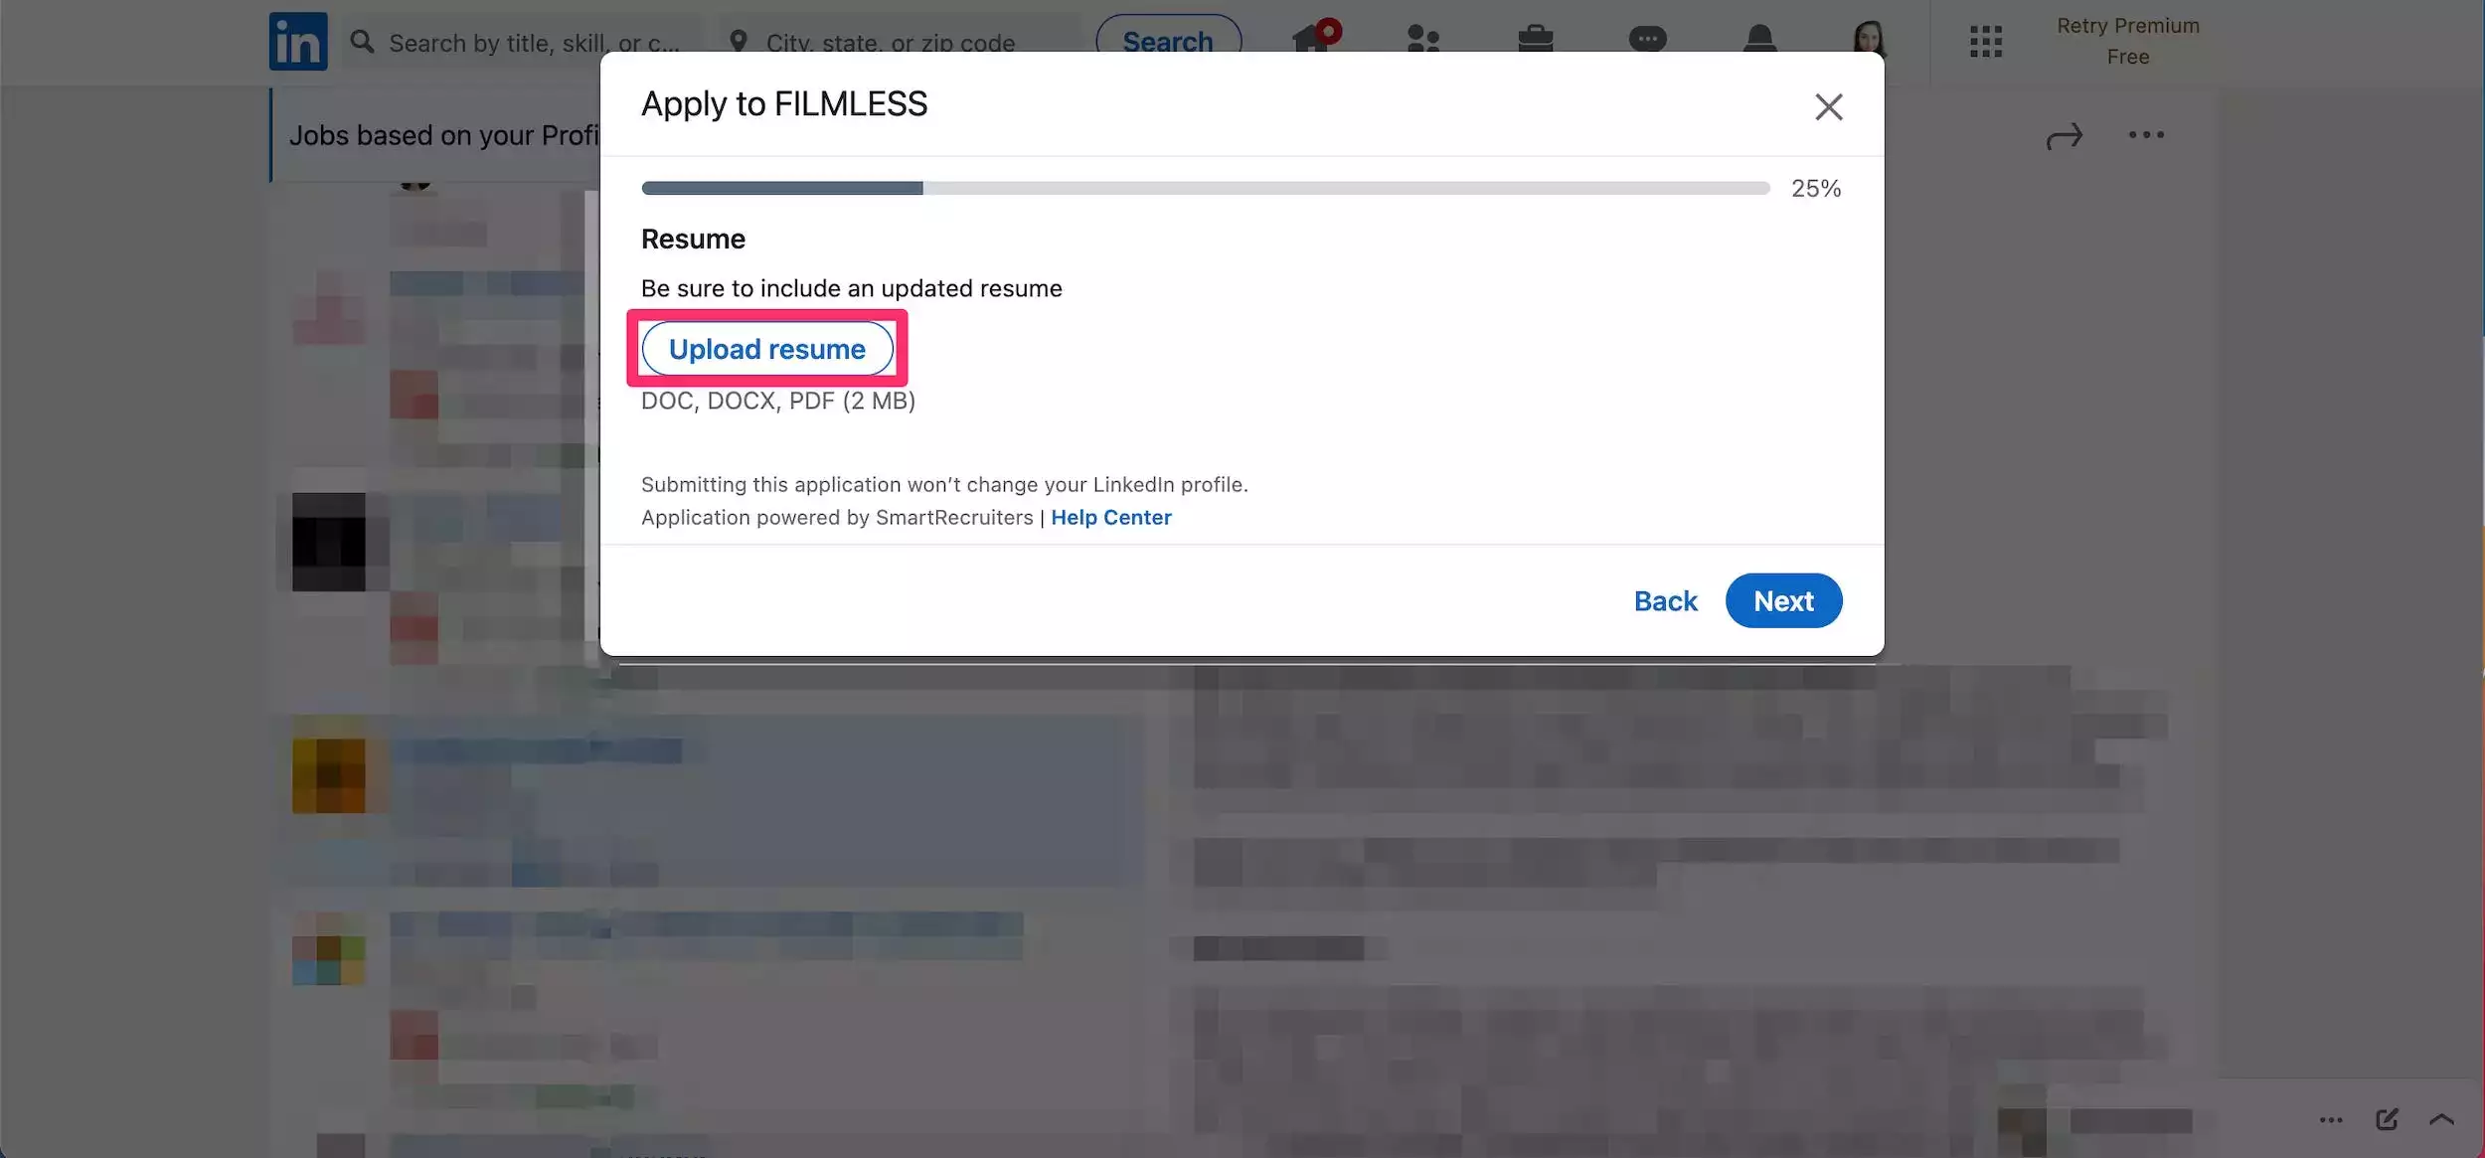Open the Notifications bell icon
Screen dimensions: 2485x1158
coord(1759,40)
